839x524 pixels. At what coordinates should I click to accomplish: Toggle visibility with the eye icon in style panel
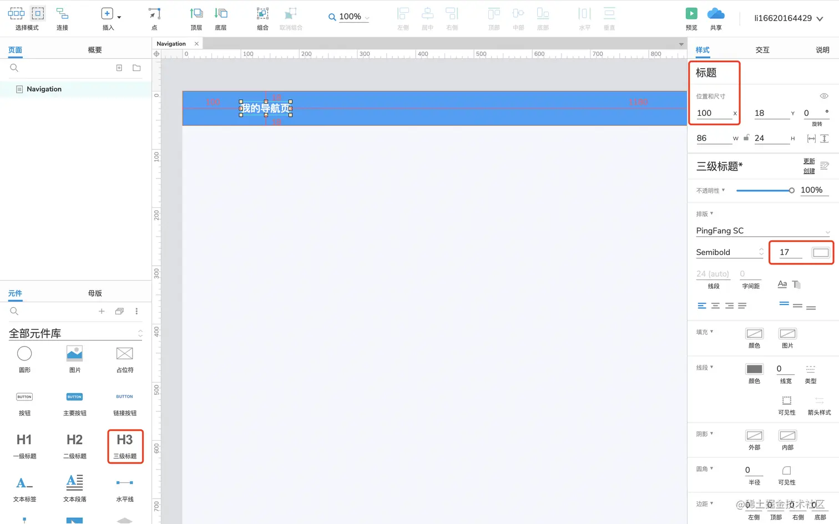click(823, 95)
